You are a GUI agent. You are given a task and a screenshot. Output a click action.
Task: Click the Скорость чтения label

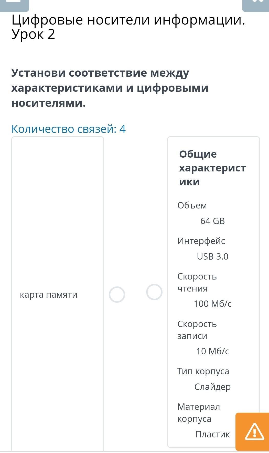pyautogui.click(x=197, y=282)
